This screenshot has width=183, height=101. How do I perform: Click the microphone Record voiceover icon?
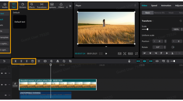[129, 61]
